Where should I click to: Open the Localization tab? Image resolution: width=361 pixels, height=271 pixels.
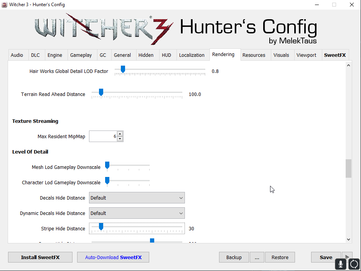[192, 55]
